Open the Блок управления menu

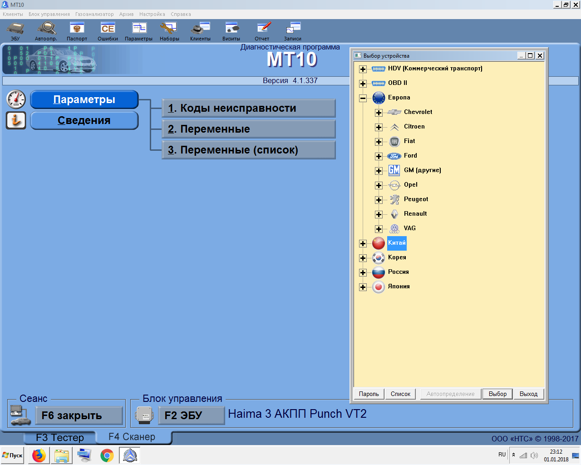point(49,14)
